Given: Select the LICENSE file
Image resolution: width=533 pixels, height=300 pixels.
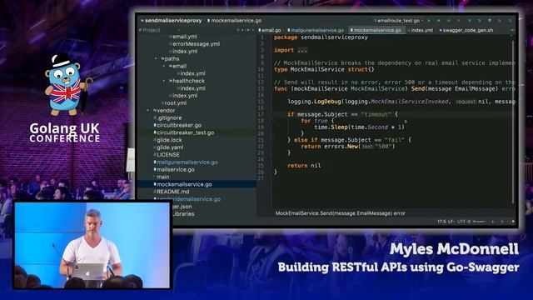Looking at the screenshot, I should 167,155.
